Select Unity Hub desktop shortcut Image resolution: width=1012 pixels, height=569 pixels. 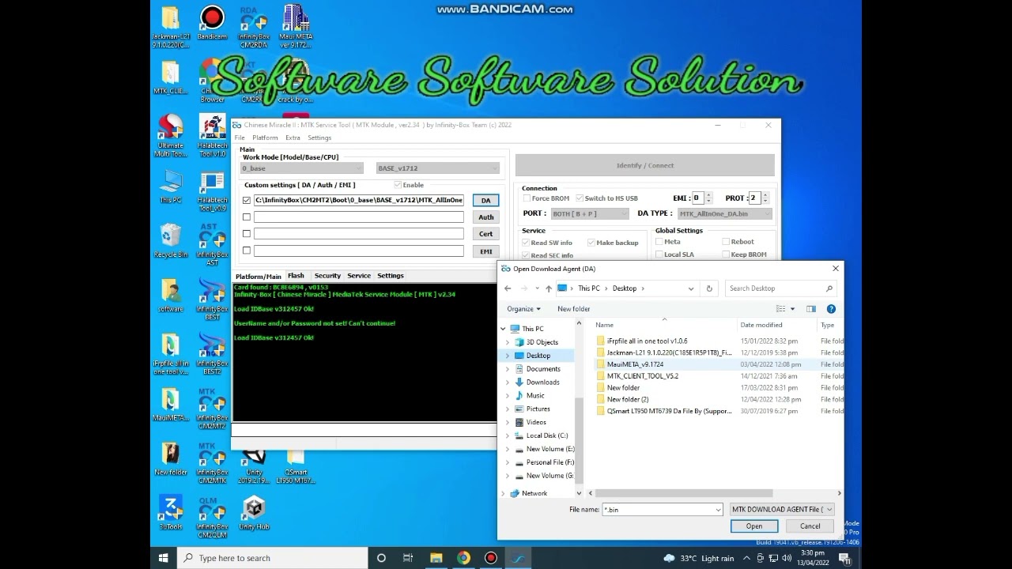pyautogui.click(x=254, y=513)
